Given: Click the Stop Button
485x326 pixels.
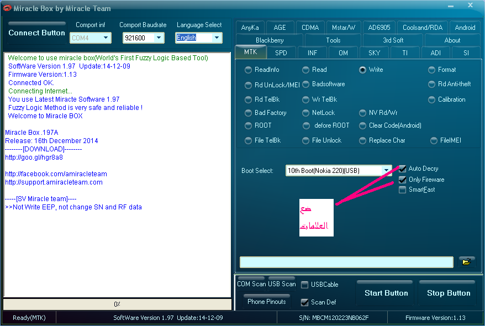Looking at the screenshot, I should pyautogui.click(x=448, y=292).
